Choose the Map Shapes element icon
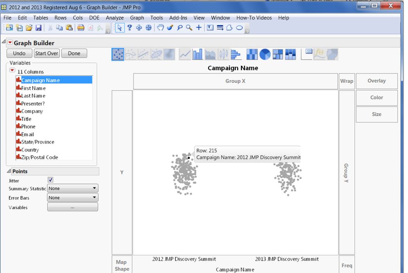This screenshot has width=408, height=273. click(332, 55)
